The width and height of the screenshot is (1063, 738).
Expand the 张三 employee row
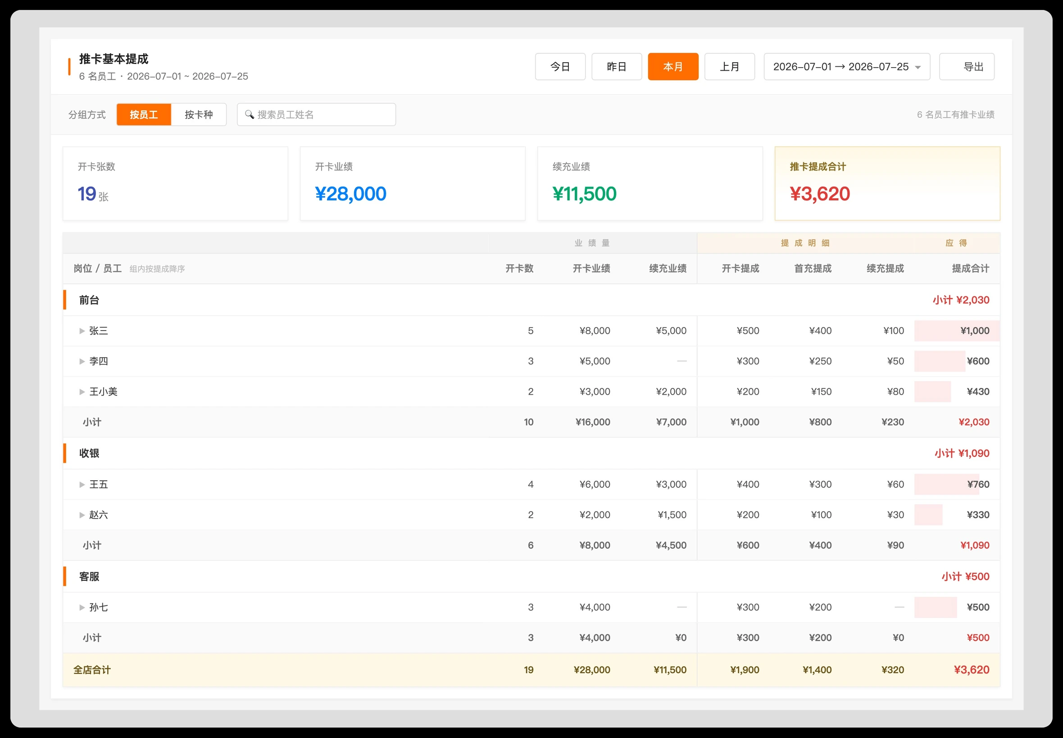(x=82, y=331)
